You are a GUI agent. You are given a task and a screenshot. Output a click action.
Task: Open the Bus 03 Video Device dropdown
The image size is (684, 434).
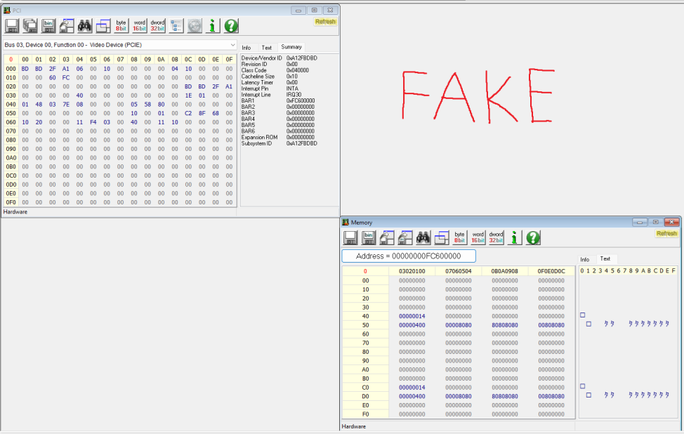[119, 45]
